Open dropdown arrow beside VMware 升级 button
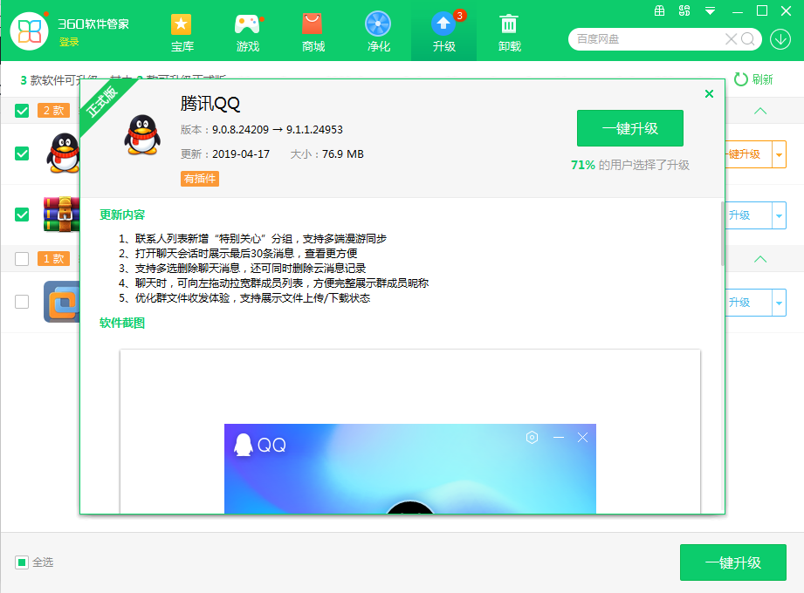 point(779,303)
